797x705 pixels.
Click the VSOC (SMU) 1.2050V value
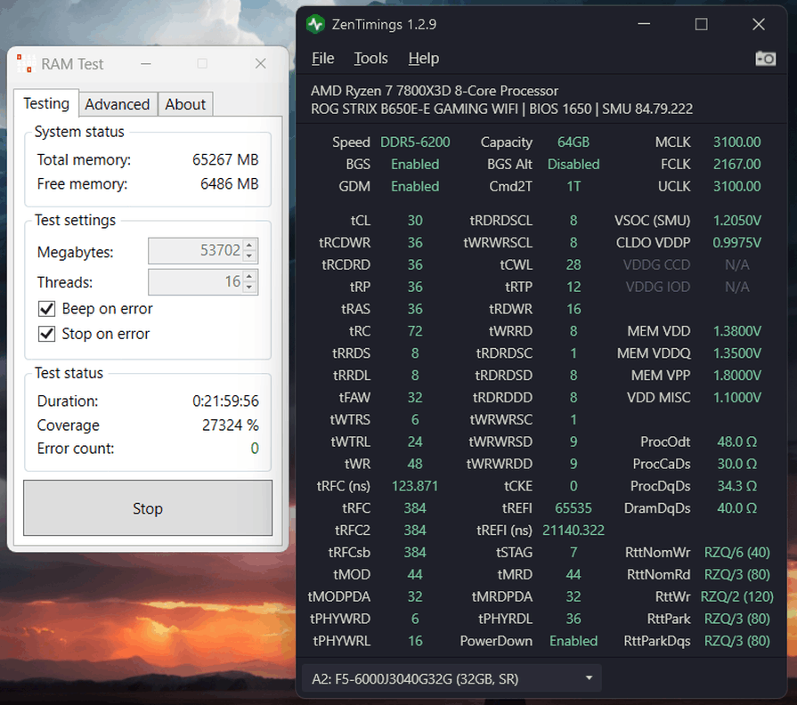[736, 221]
